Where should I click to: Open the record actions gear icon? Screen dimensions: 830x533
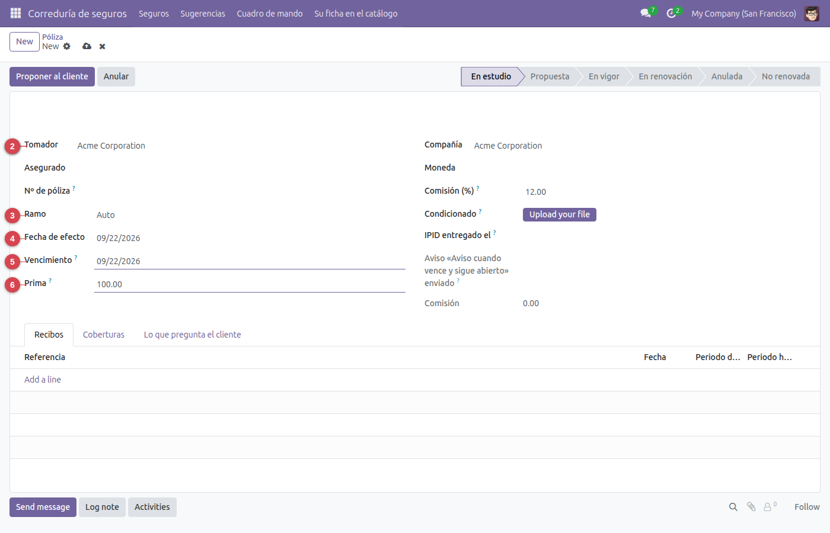click(x=67, y=46)
